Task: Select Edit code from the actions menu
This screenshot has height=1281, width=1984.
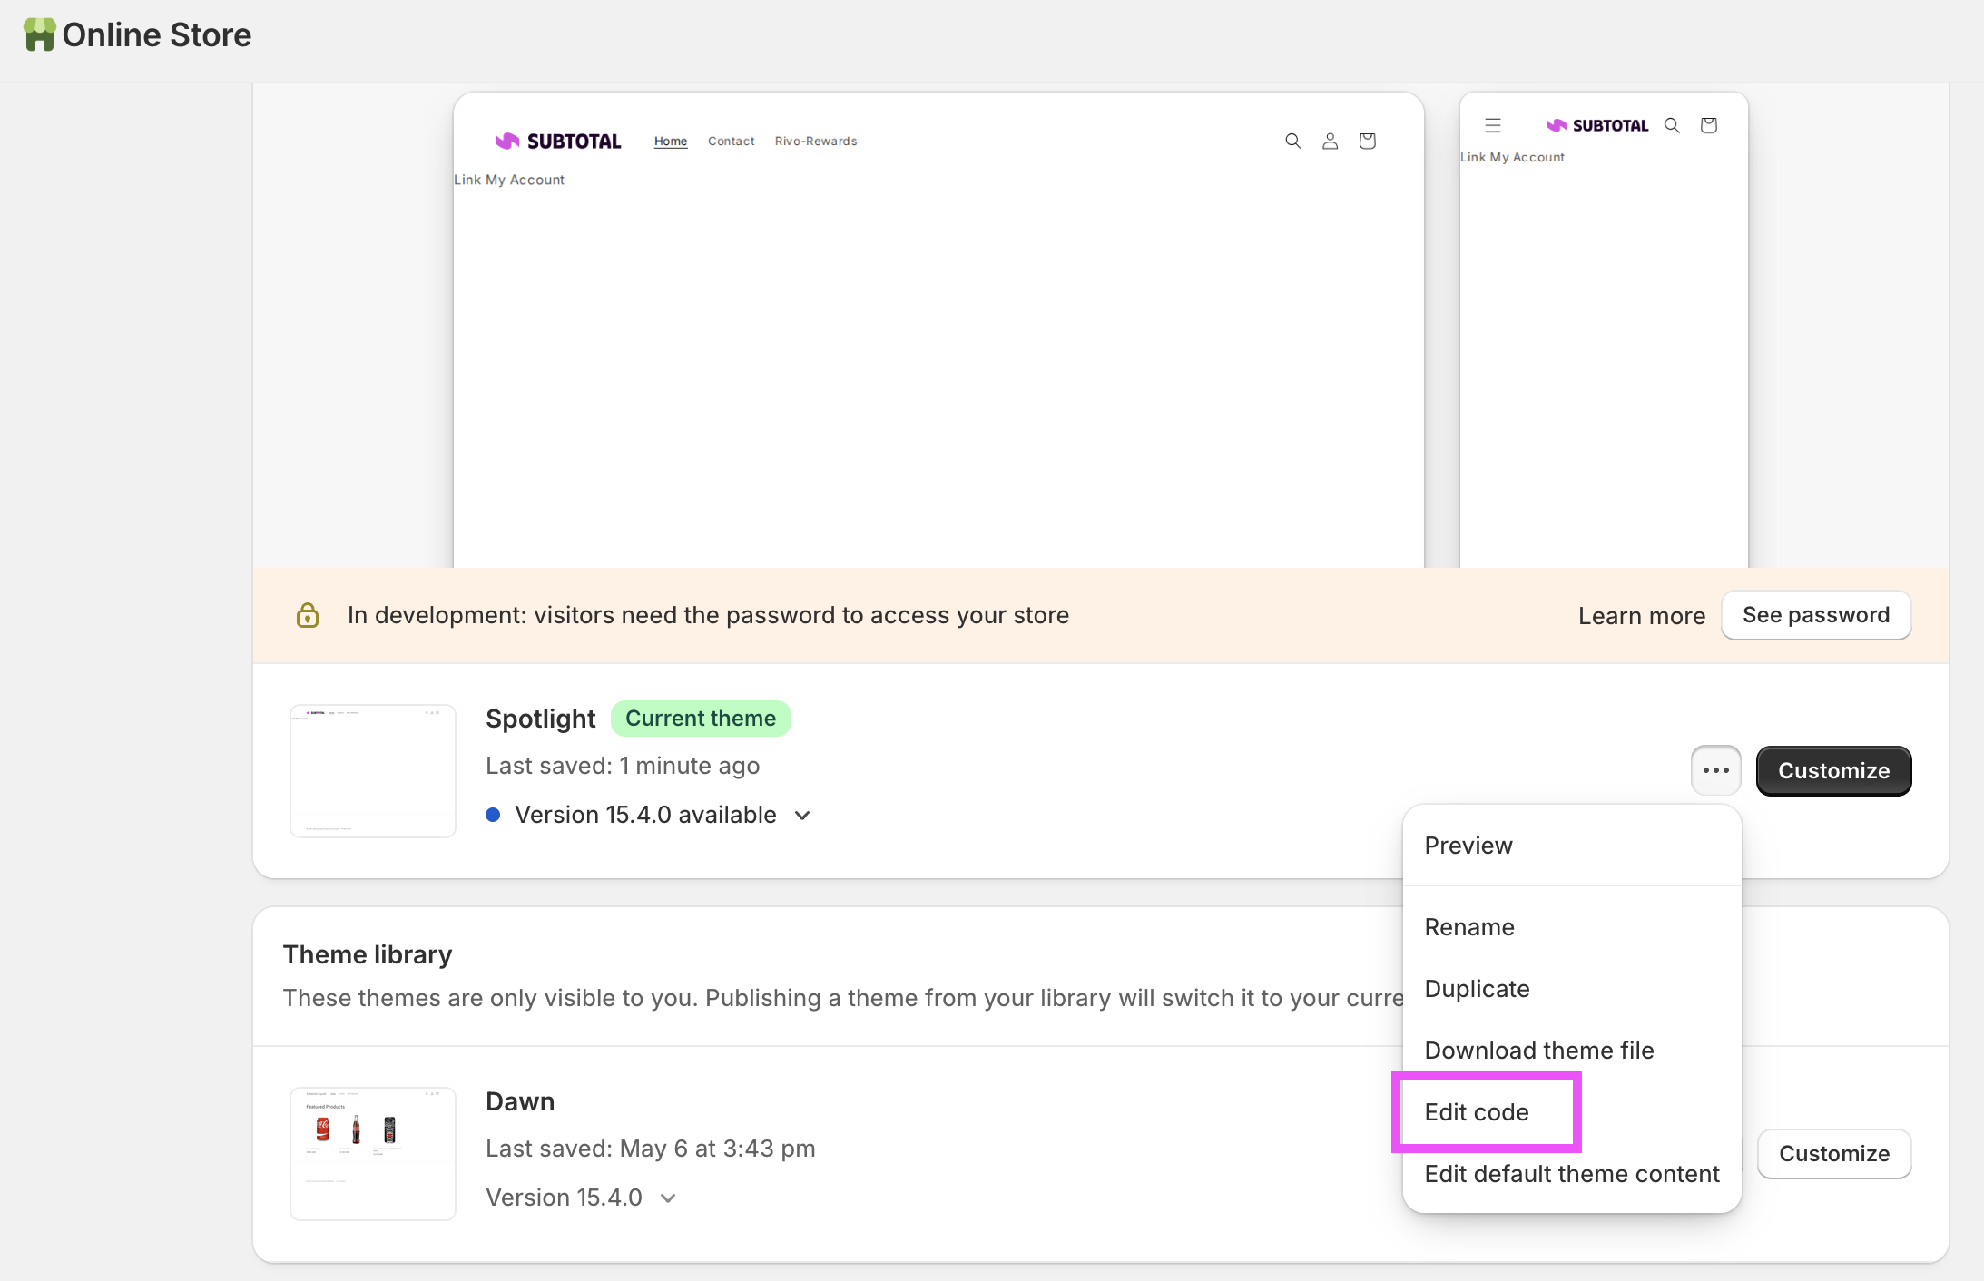Action: click(x=1476, y=1111)
